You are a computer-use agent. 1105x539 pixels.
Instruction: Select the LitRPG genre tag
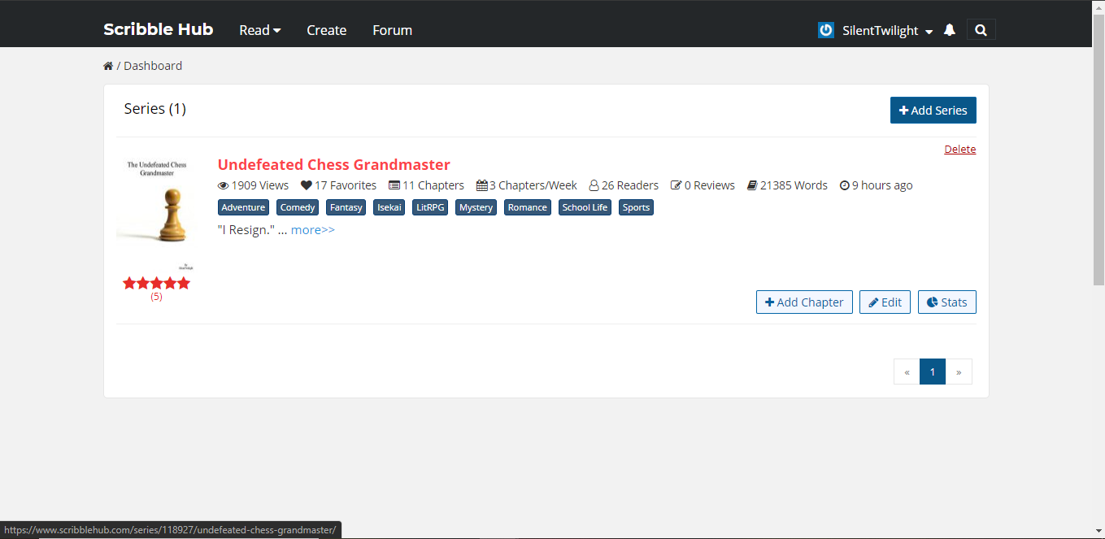coord(430,207)
